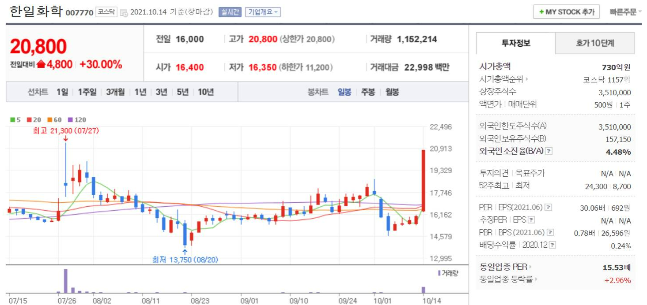
Task: Click the MY STOCK 추가 button
Action: point(566,12)
